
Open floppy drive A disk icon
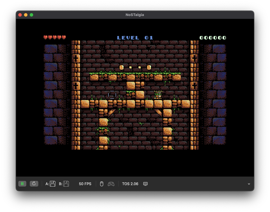click(53, 184)
